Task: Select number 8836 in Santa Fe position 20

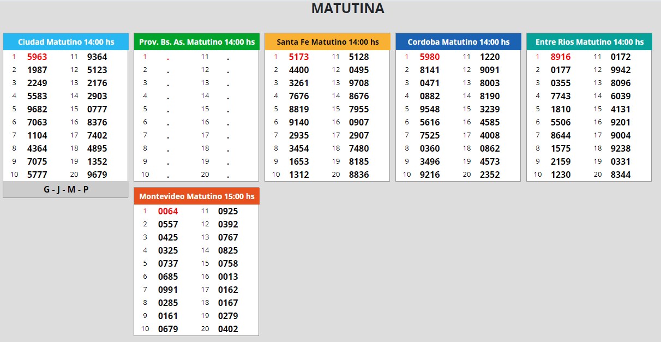Action: coord(359,175)
